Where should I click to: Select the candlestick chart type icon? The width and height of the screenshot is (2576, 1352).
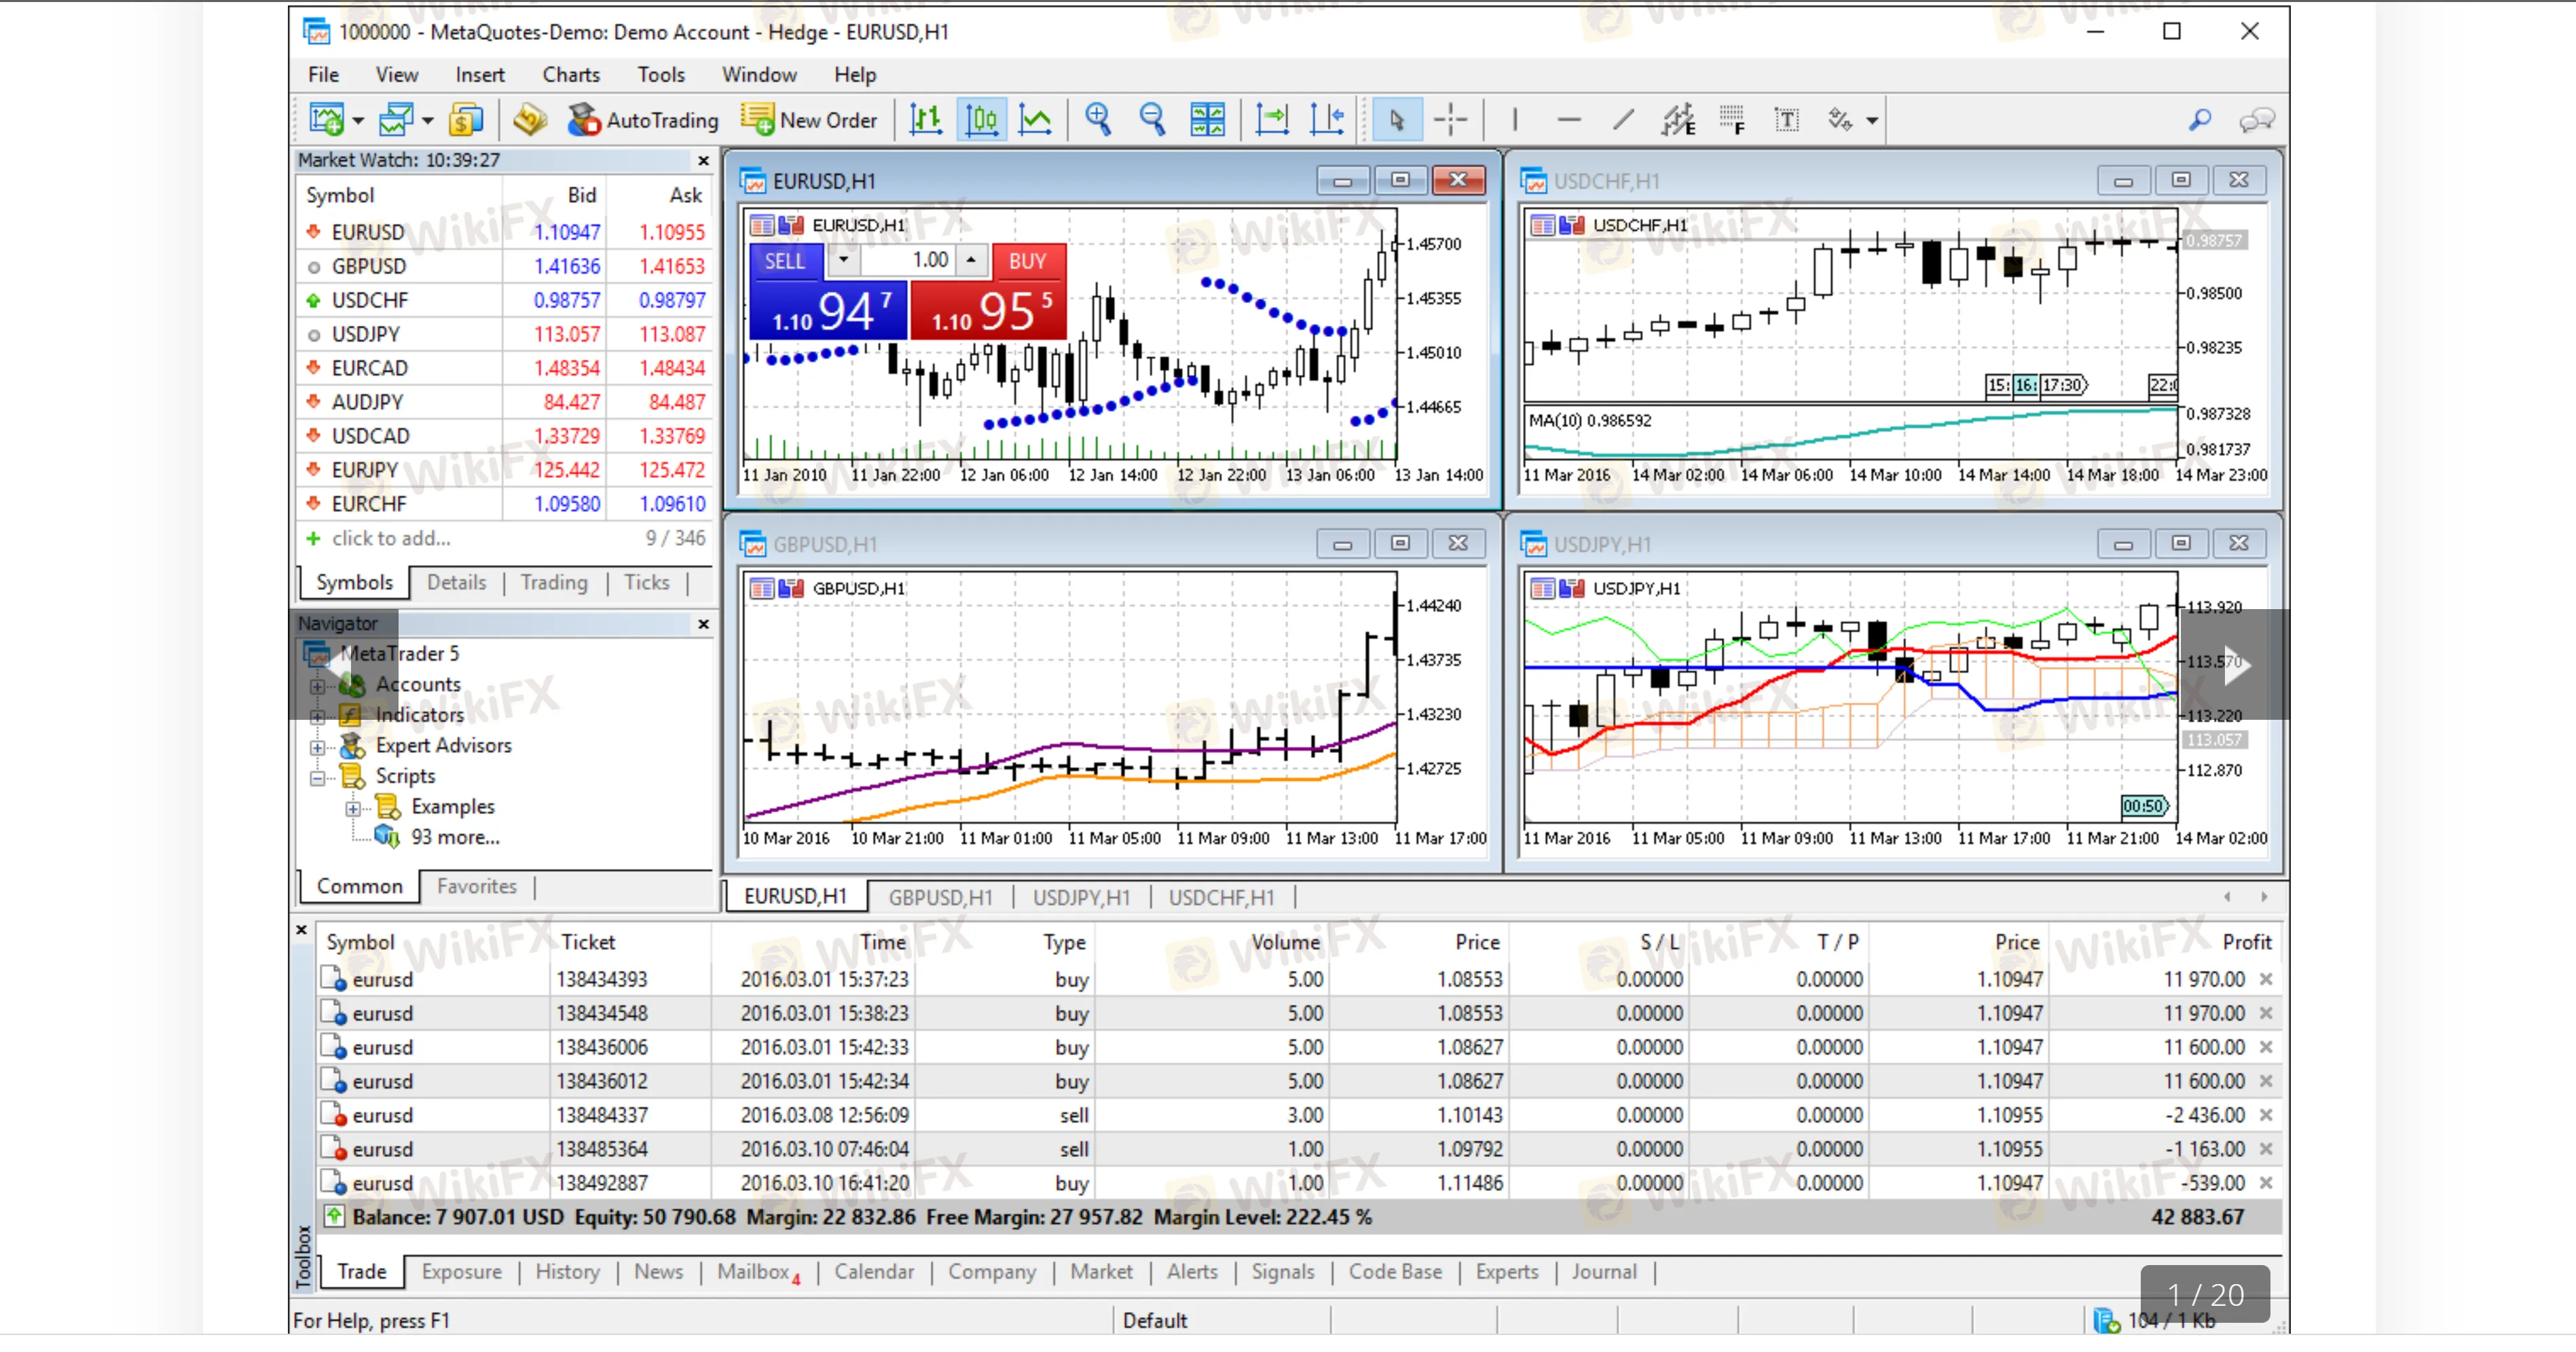click(x=981, y=120)
